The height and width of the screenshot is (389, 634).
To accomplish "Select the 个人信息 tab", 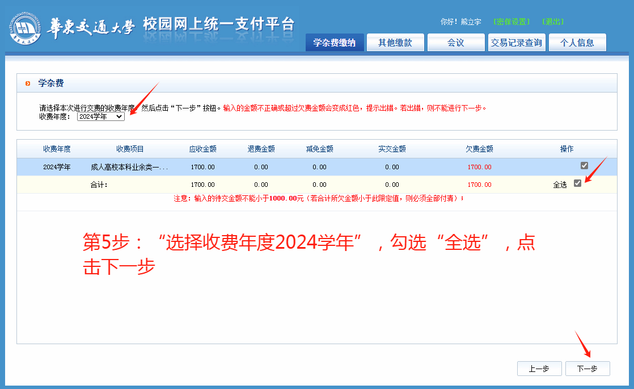I will pyautogui.click(x=577, y=43).
